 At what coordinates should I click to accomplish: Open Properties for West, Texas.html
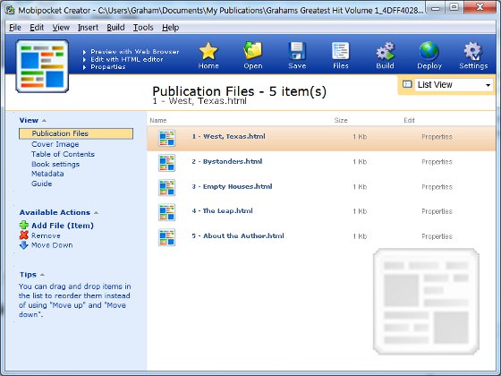[437, 137]
